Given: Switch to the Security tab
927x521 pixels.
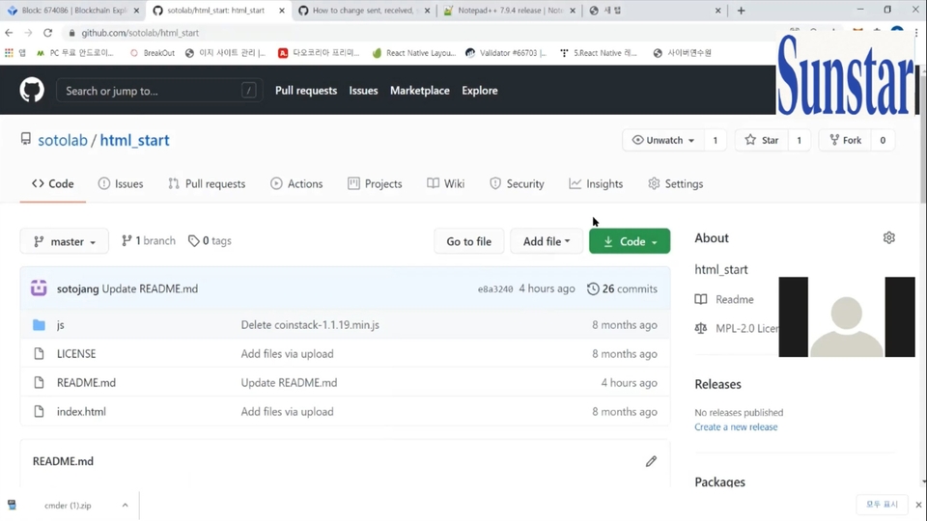Looking at the screenshot, I should 517,183.
